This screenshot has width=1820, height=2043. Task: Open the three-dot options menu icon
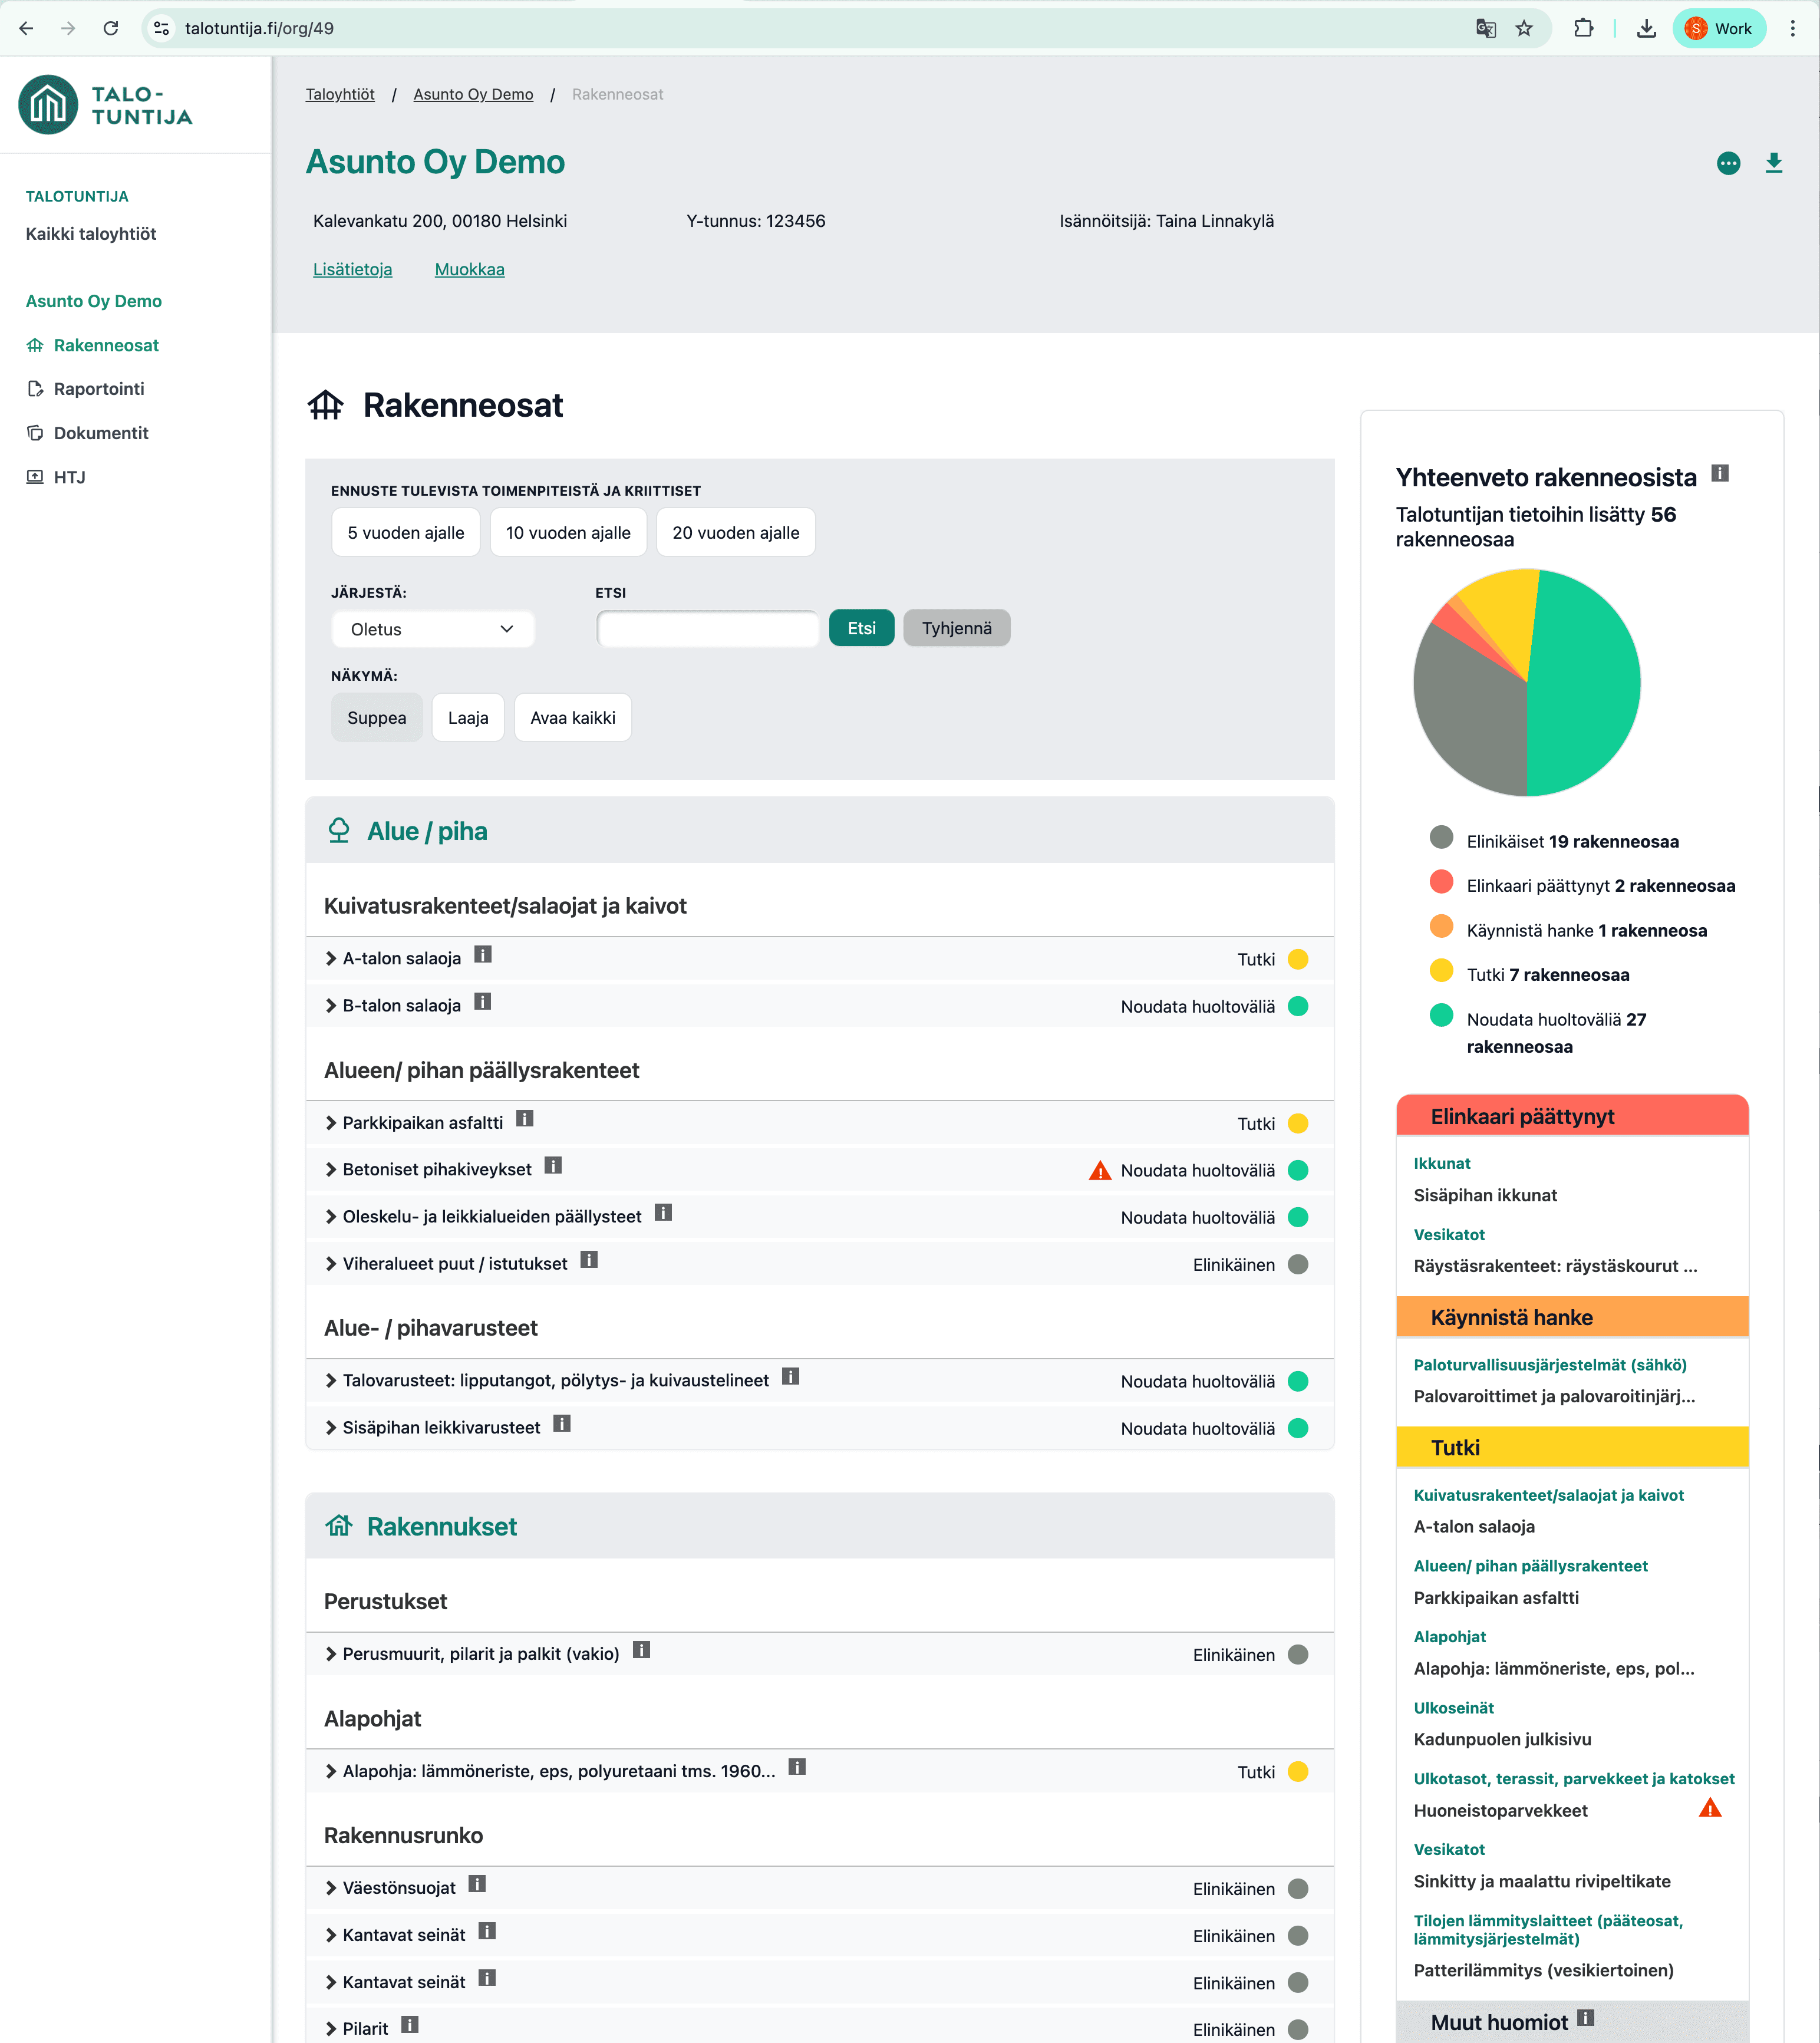tap(1728, 163)
